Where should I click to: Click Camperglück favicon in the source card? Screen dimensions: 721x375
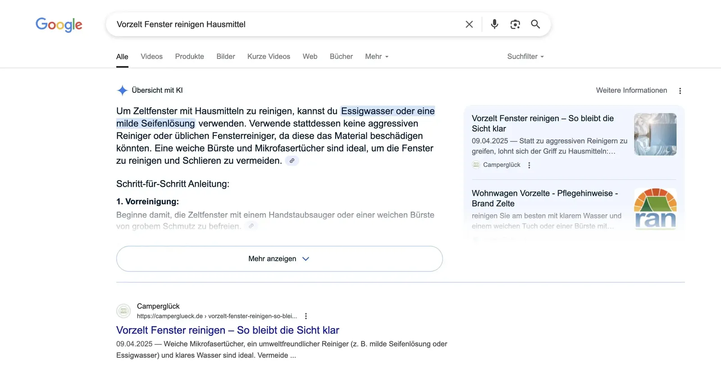(x=476, y=165)
